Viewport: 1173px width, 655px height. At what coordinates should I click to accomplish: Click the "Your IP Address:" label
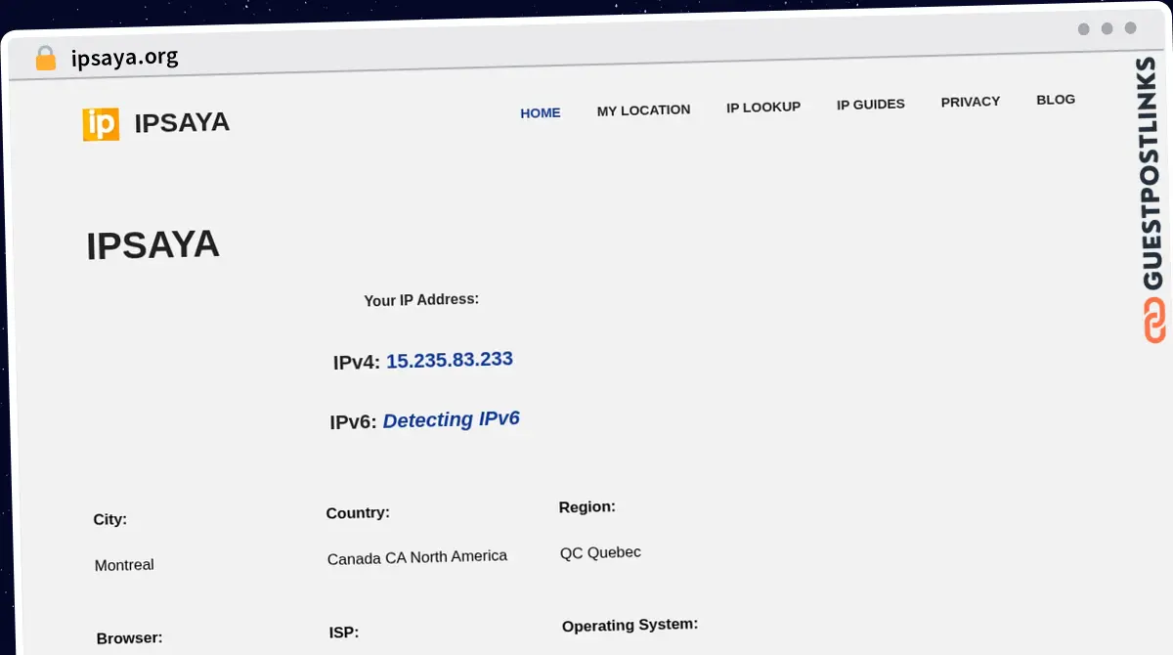[x=421, y=300]
